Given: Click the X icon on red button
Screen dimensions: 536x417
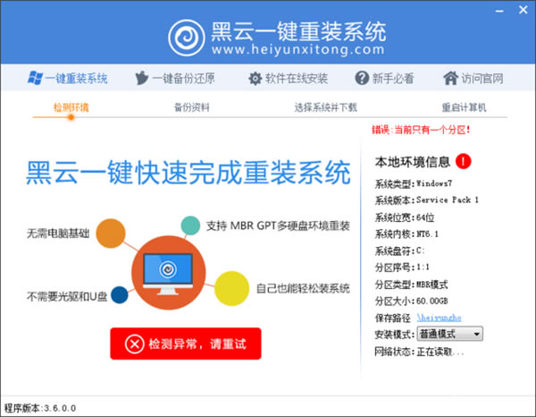Looking at the screenshot, I should (134, 344).
